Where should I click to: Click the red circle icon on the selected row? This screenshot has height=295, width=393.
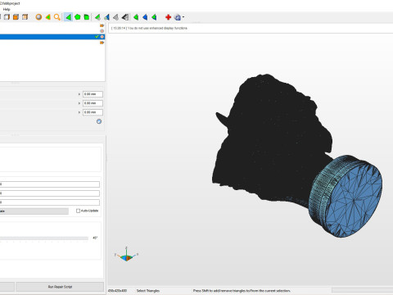click(102, 37)
